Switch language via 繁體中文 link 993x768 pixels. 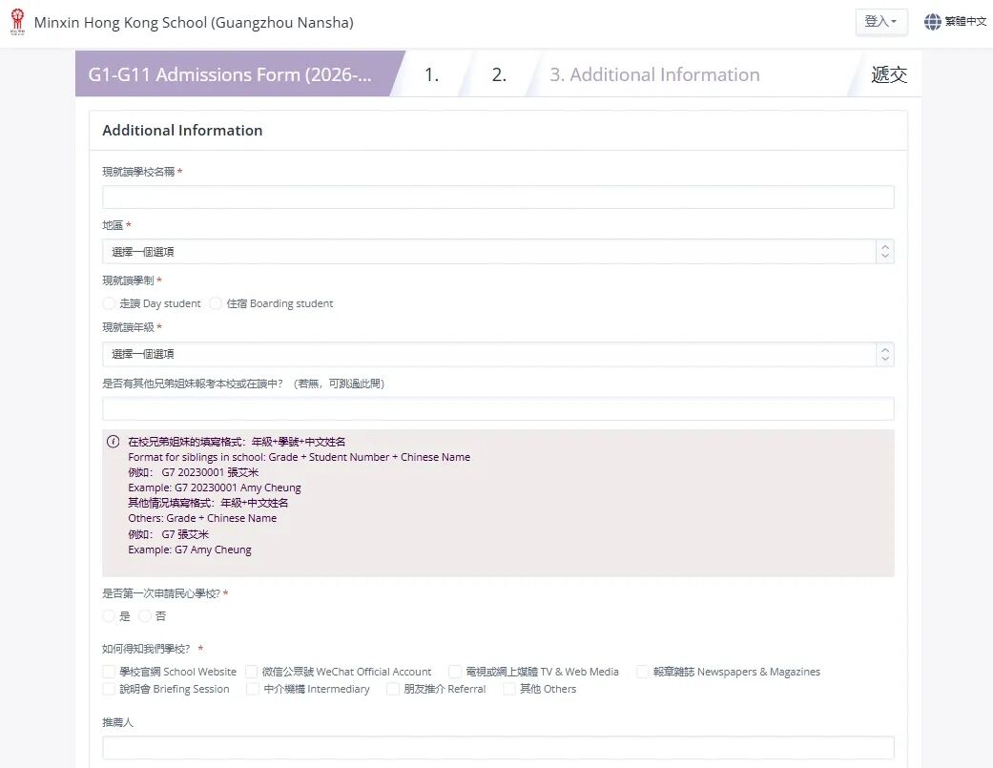point(965,22)
